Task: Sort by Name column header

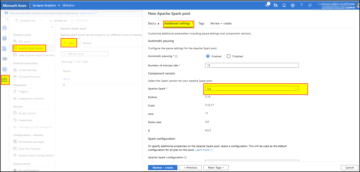Action: tap(67, 71)
